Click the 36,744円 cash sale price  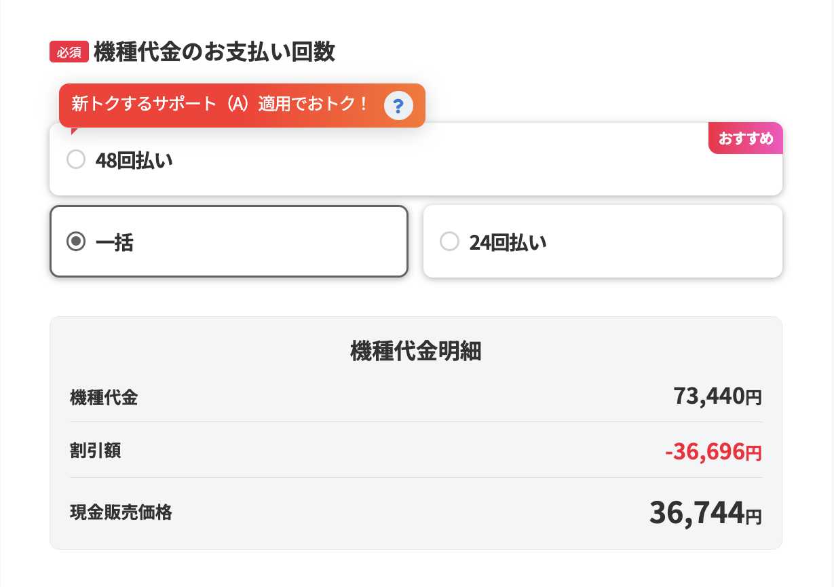(706, 513)
